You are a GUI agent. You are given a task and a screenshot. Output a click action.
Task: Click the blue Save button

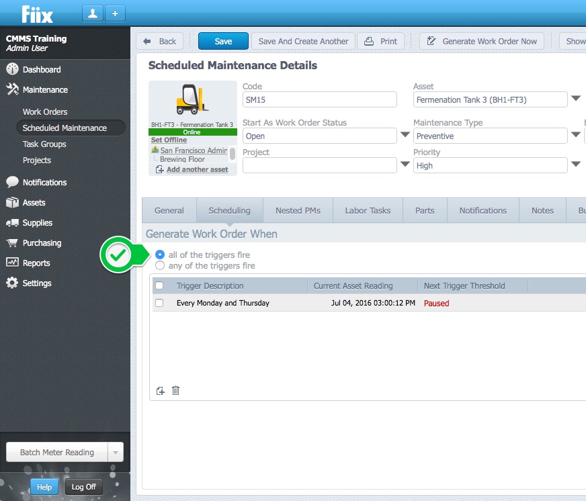[x=223, y=41]
